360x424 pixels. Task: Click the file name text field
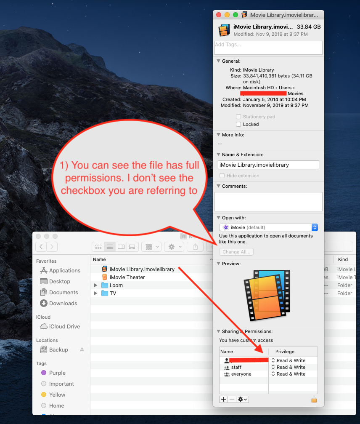click(268, 165)
